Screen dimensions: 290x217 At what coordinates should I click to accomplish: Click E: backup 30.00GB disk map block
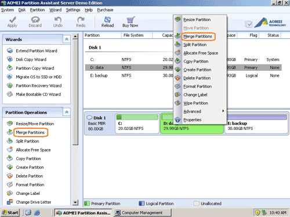256,124
